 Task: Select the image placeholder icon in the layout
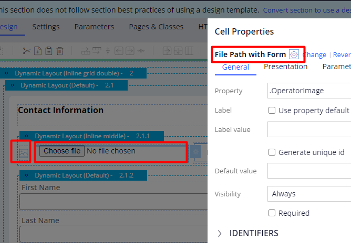[x=24, y=152]
